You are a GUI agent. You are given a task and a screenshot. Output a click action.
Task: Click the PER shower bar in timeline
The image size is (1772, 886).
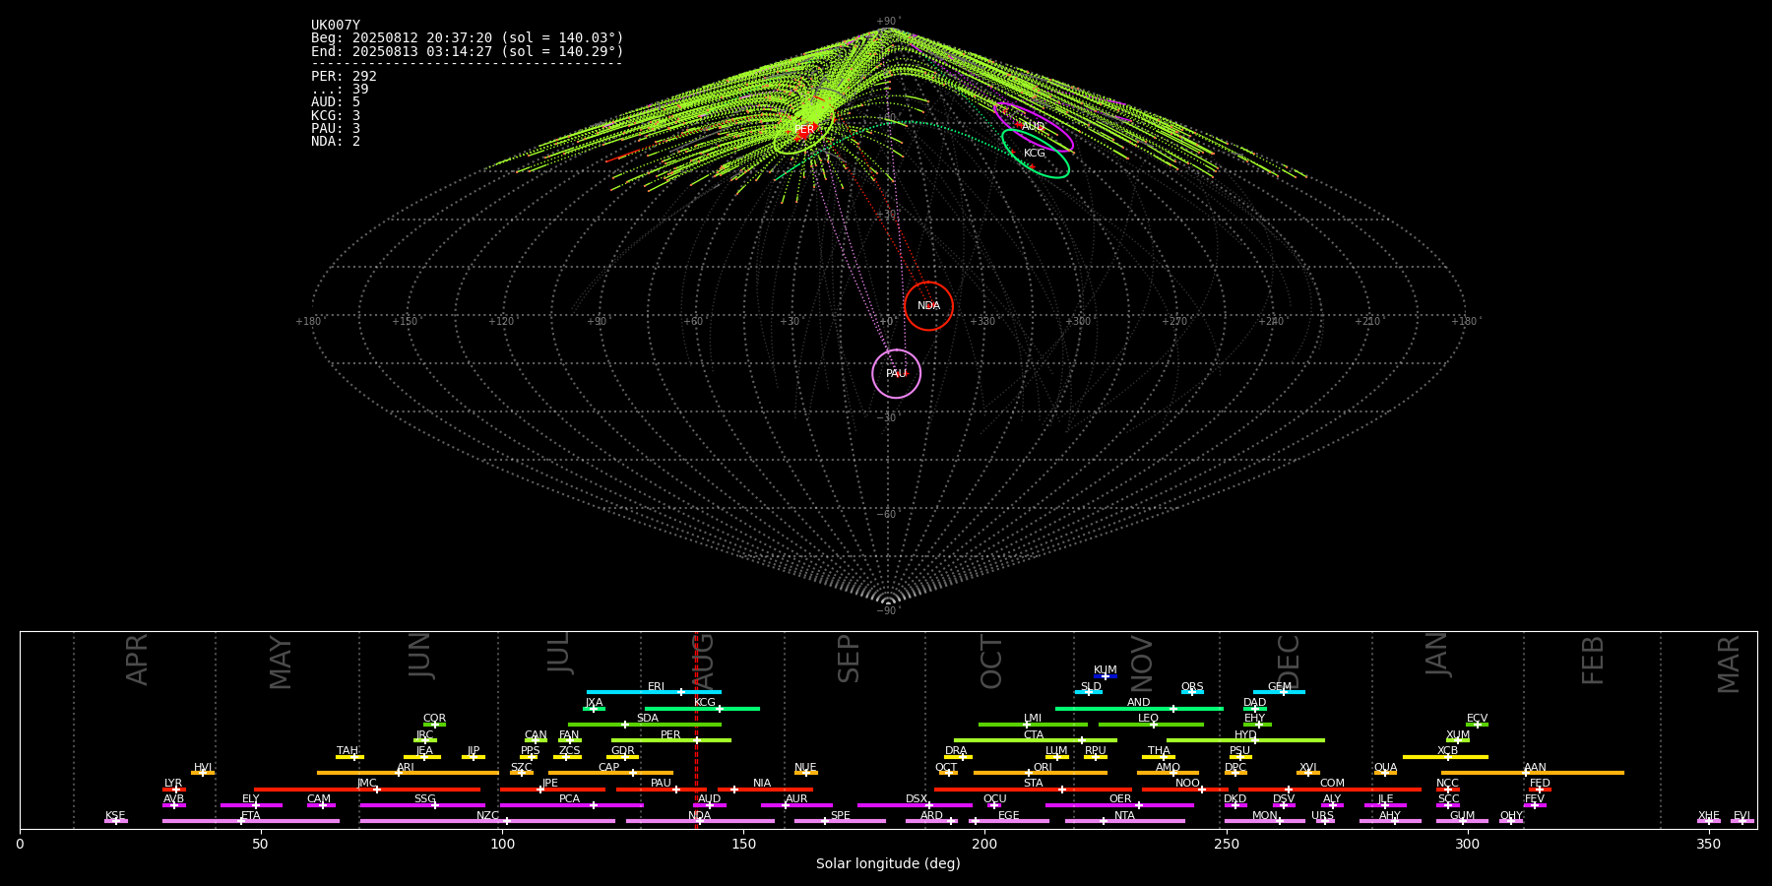671,740
